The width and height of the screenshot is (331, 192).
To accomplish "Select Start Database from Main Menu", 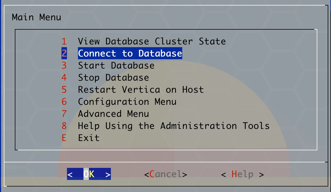I will pos(116,66).
